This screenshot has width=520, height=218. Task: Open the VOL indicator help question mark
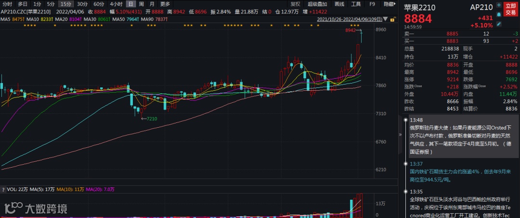[3, 190]
